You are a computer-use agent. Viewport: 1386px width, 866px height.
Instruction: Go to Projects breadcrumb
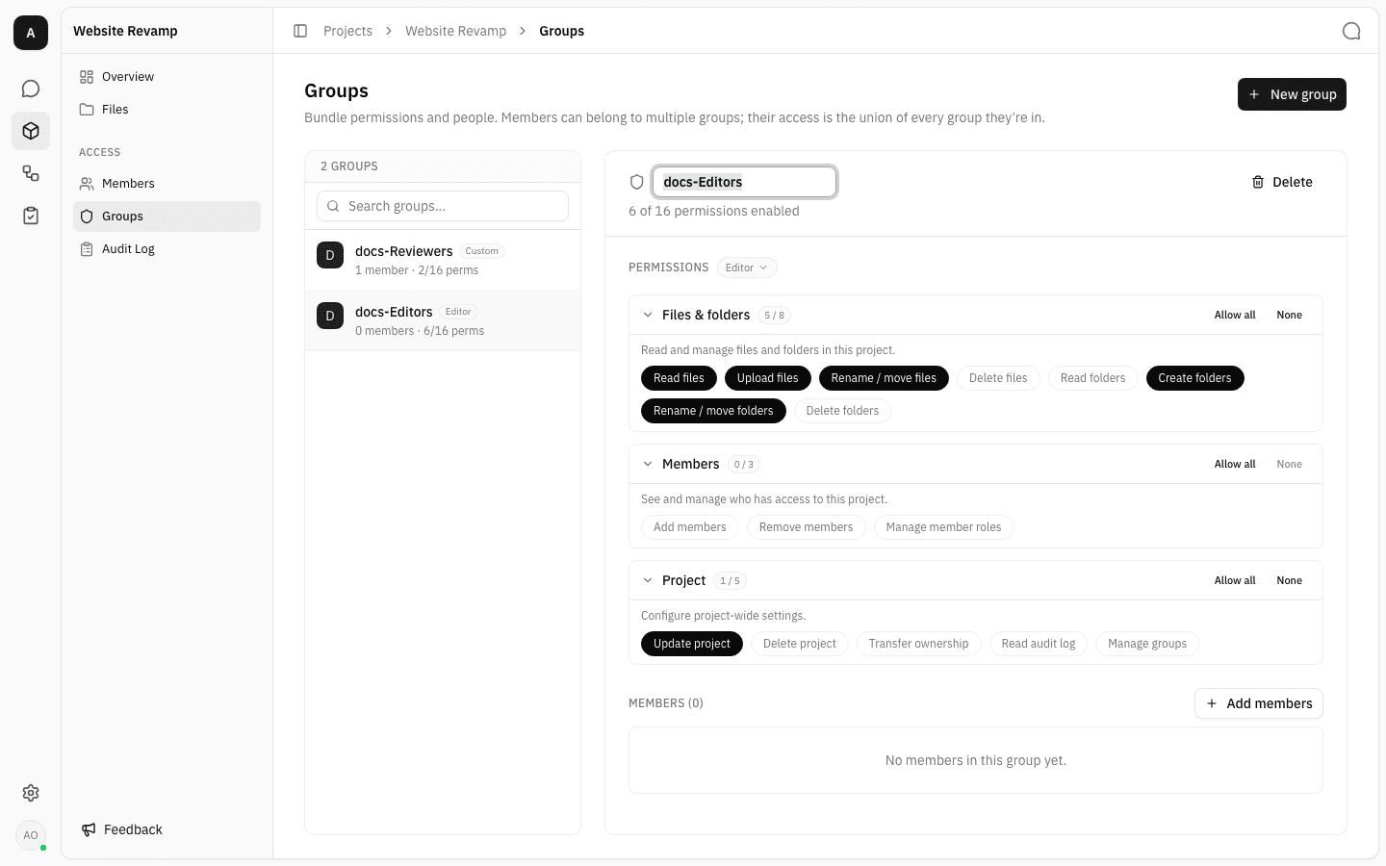[347, 31]
